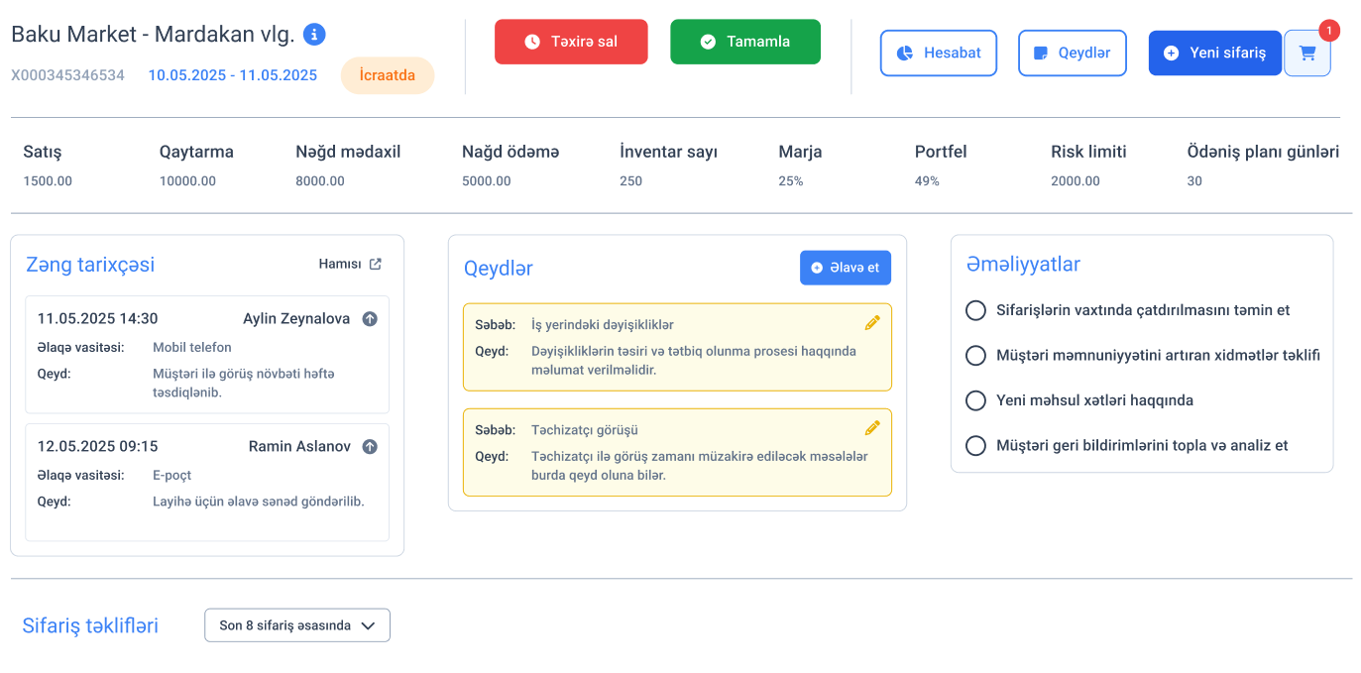
Task: Click the 'Əməliyyatlar' panel heading
Action: click(1023, 265)
